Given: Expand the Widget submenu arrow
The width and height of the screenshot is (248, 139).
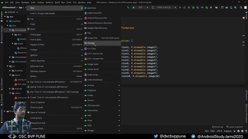Looking at the screenshot, I should coord(119,131).
